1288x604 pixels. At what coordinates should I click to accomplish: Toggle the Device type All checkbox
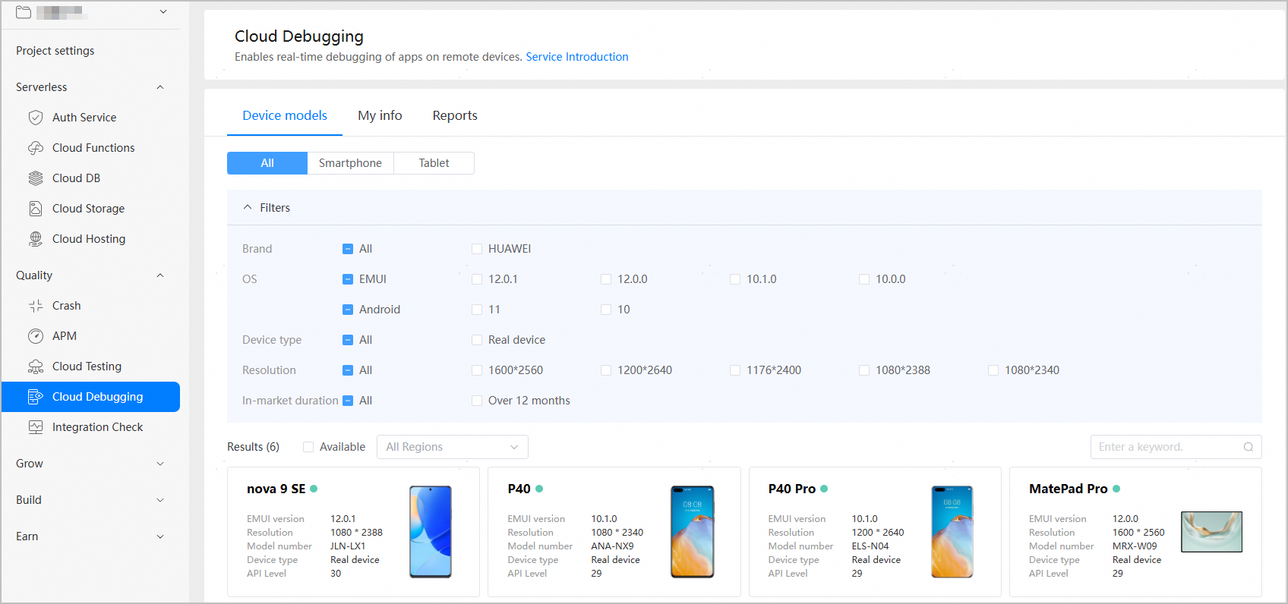point(348,340)
